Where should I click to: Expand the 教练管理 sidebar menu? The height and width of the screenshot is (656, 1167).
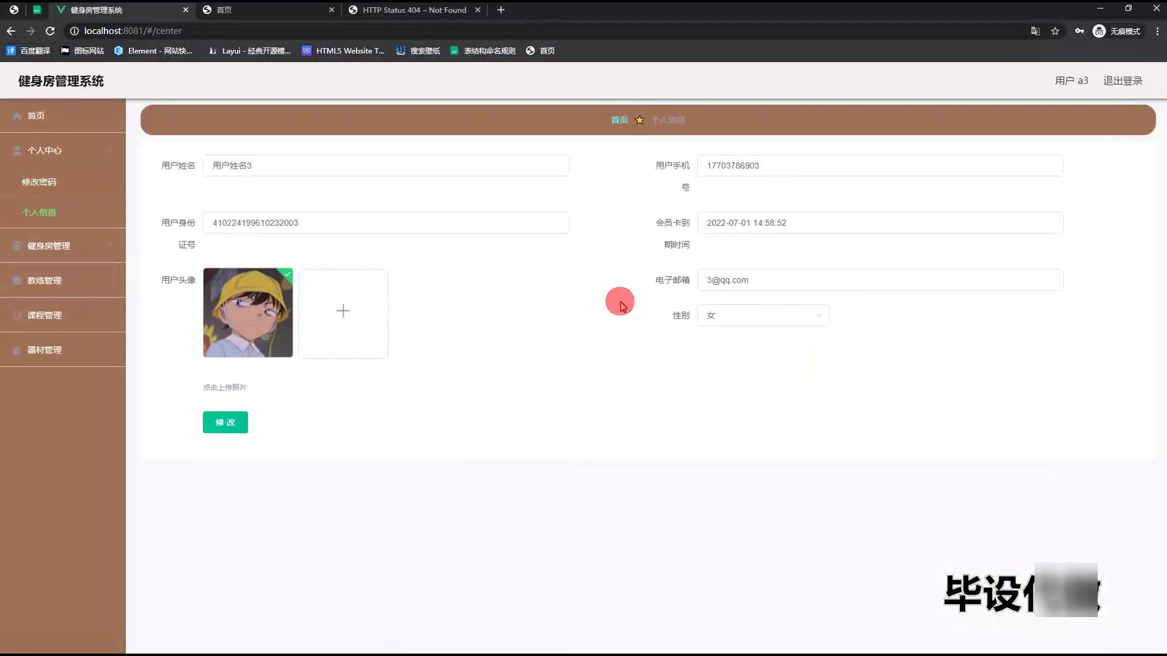click(x=63, y=280)
